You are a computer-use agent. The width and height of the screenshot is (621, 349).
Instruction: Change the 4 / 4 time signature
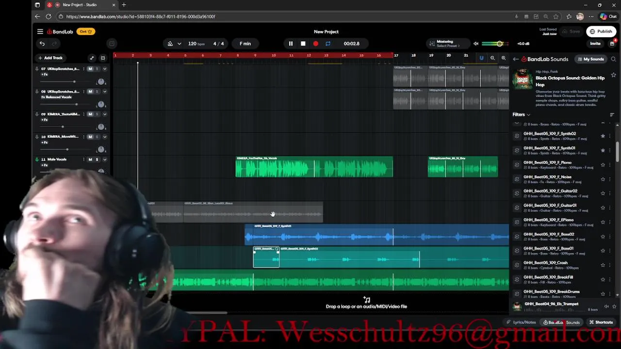(x=219, y=44)
